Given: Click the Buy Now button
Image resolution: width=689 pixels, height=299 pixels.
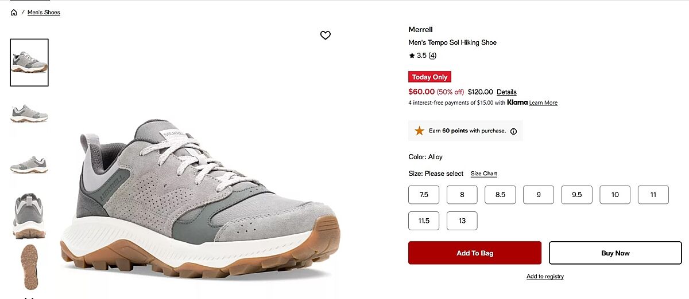Looking at the screenshot, I should 615,253.
